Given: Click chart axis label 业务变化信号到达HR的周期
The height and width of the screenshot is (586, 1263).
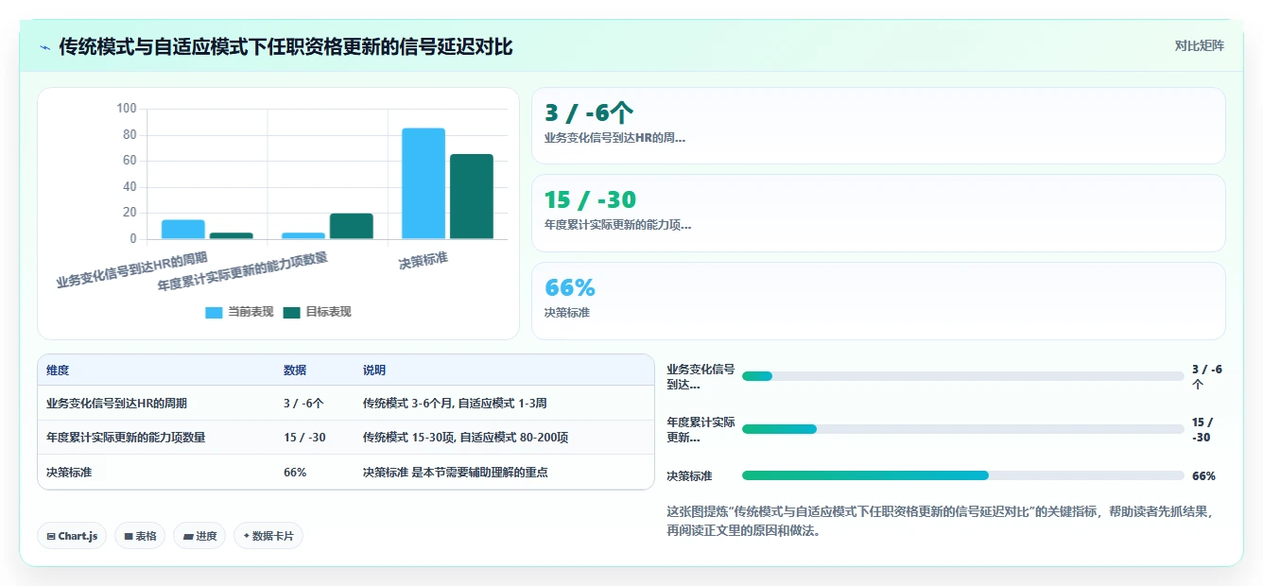Looking at the screenshot, I should (x=132, y=269).
